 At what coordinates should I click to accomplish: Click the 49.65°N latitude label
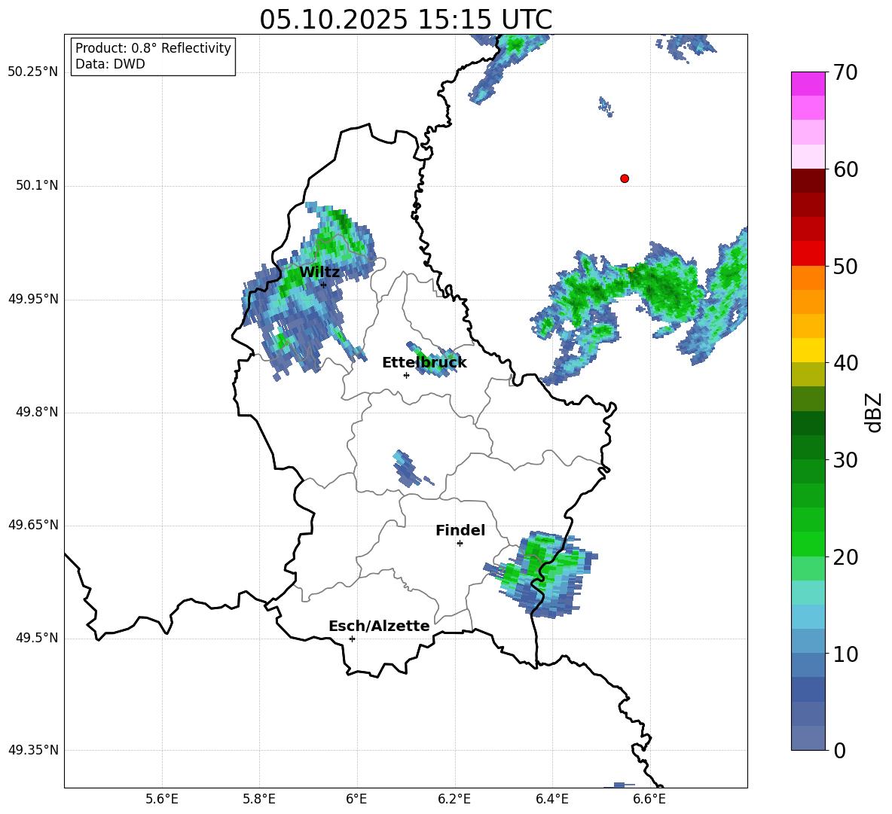(33, 525)
